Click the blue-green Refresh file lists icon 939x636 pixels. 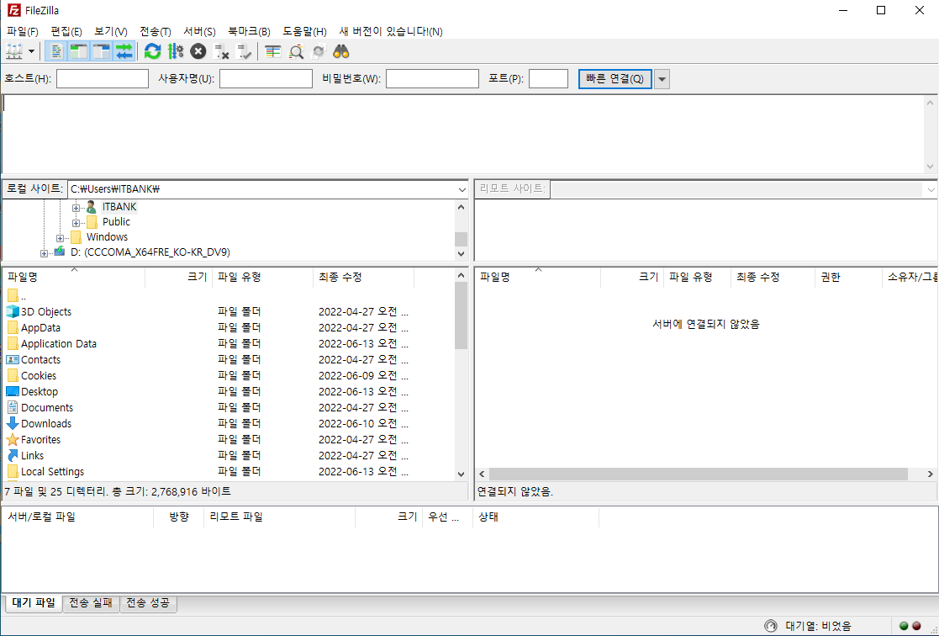(153, 51)
